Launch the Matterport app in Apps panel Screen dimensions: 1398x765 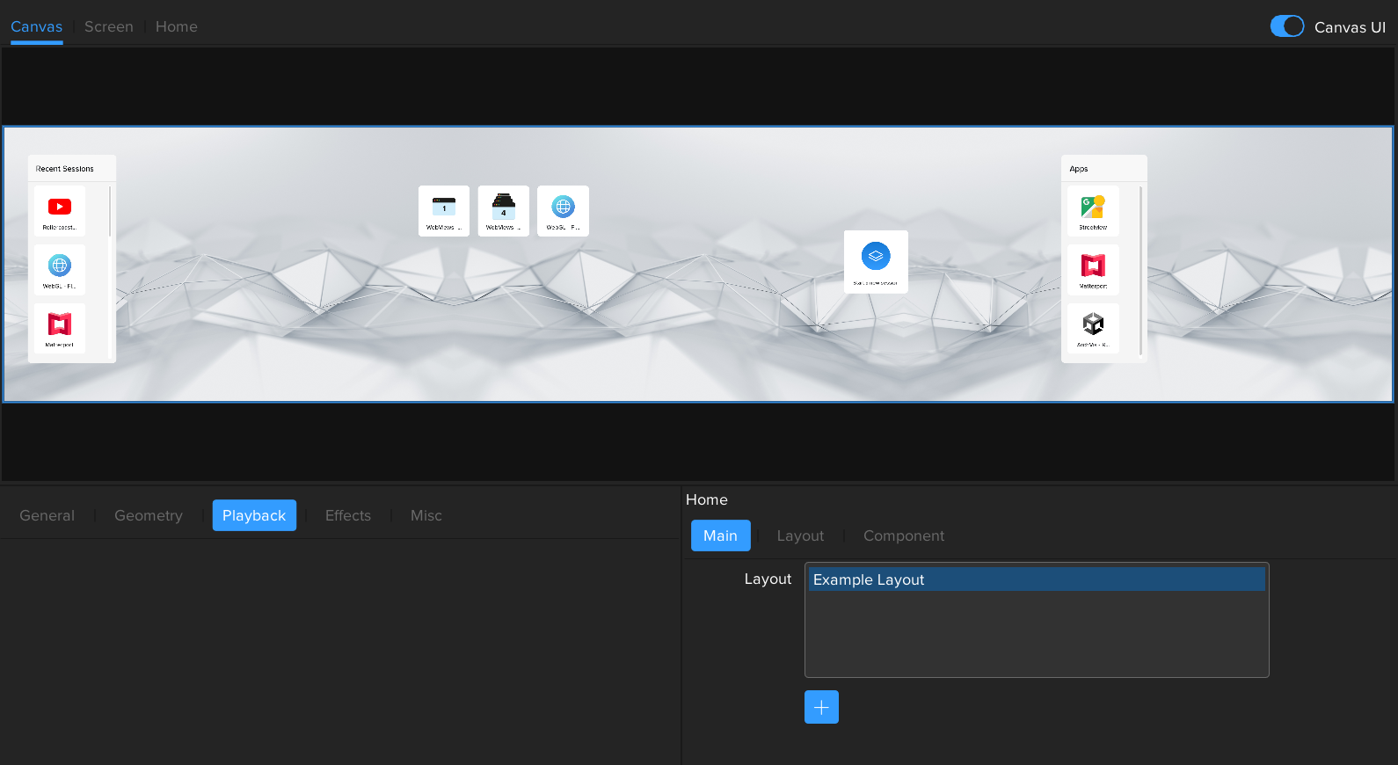point(1093,269)
